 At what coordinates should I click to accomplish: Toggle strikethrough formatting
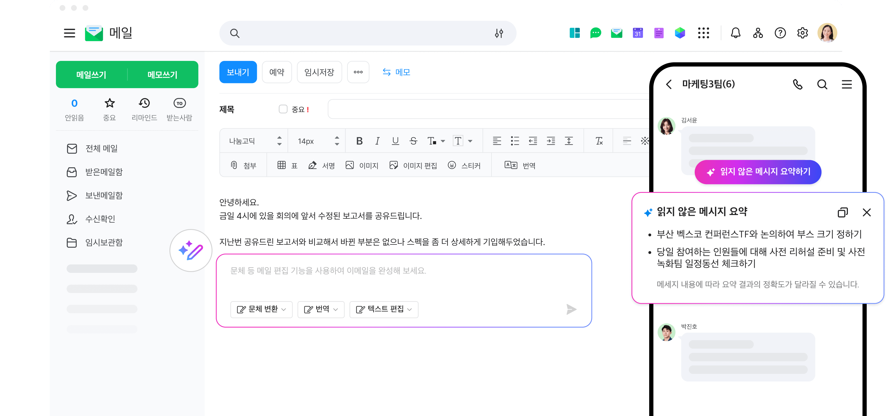tap(413, 141)
